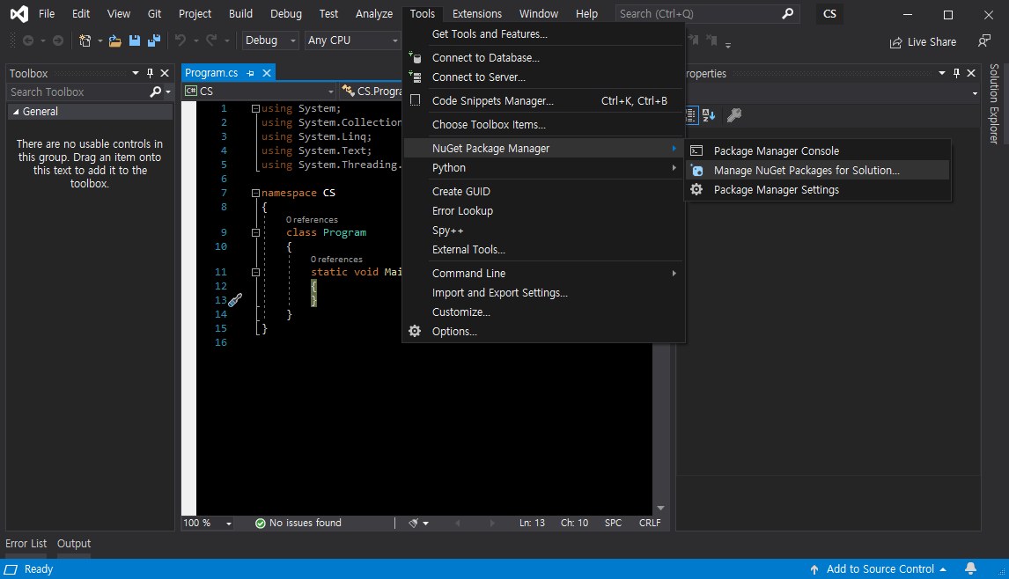Click the Package Manager Console icon
1009x579 pixels.
(x=696, y=151)
